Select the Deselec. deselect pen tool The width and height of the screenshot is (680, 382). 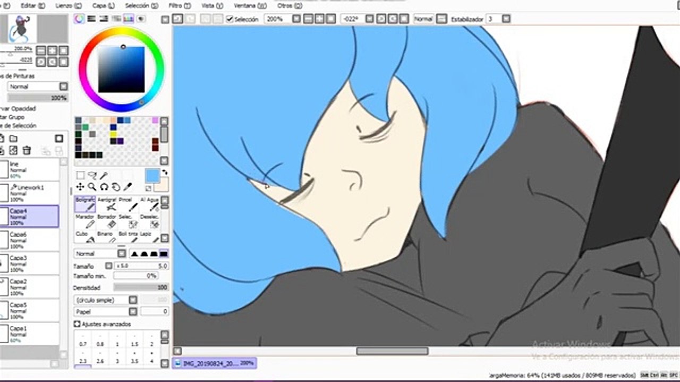click(x=149, y=221)
